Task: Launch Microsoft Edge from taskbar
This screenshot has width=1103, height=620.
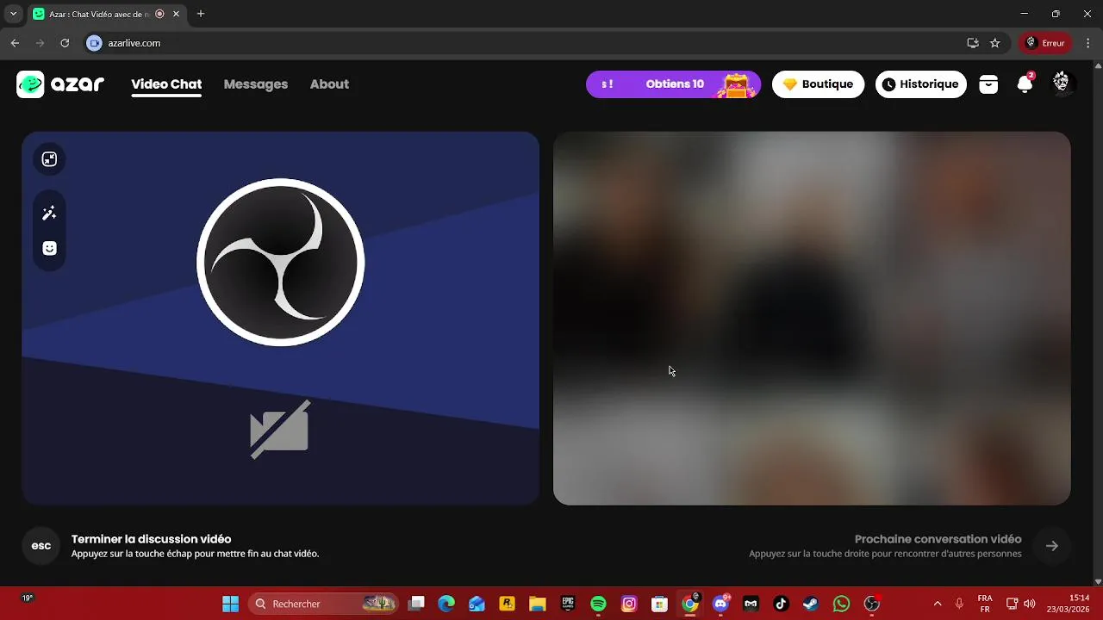Action: (446, 604)
